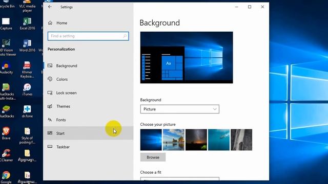This screenshot has width=328, height=184.
Task: Select Background in Personalization sidebar
Action: [88, 66]
